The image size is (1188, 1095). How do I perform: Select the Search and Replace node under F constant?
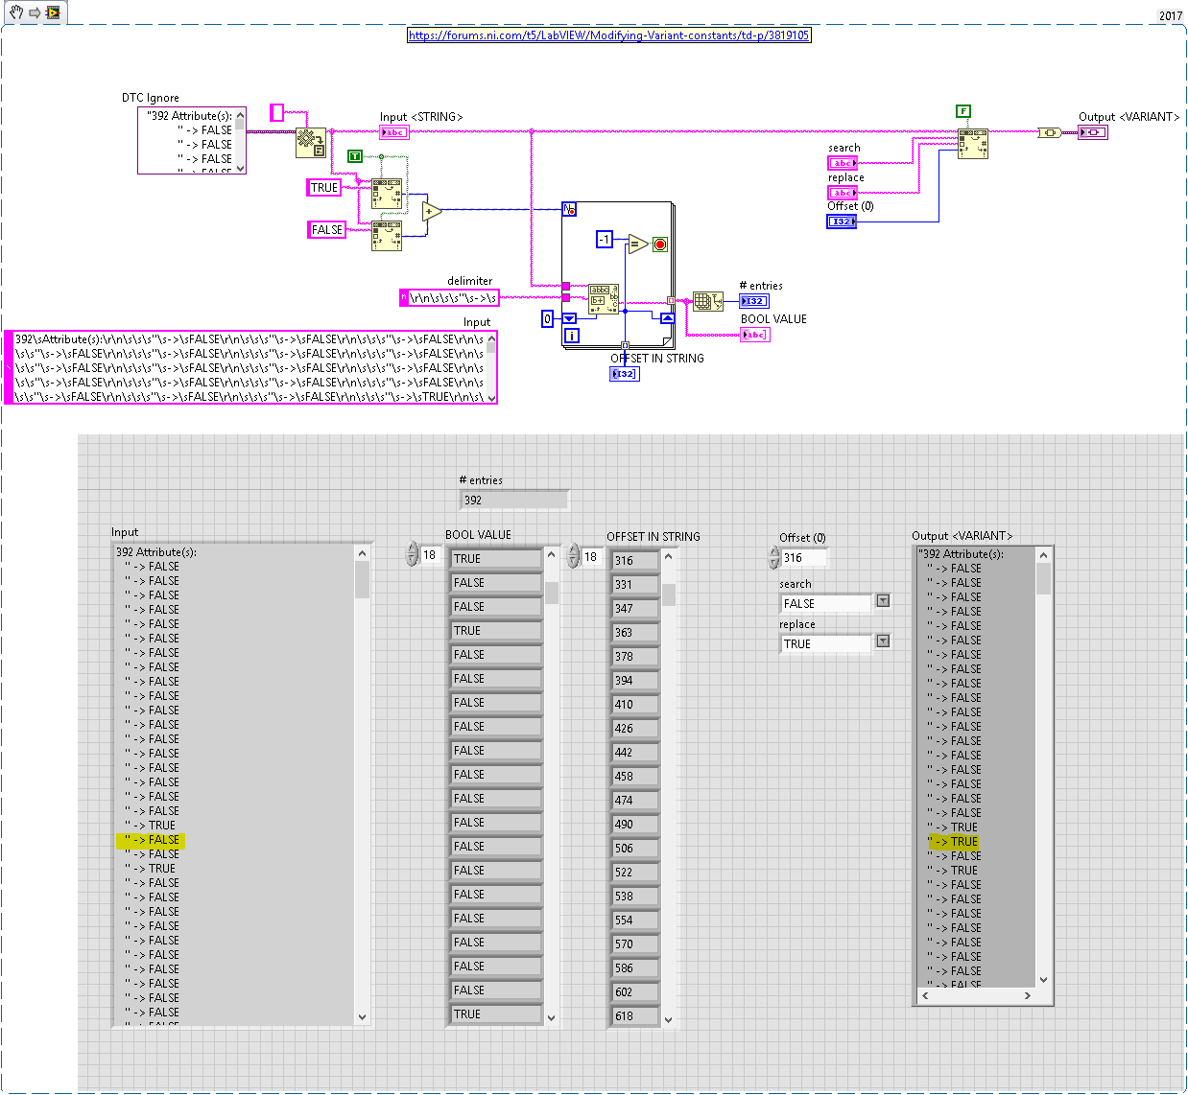[973, 144]
